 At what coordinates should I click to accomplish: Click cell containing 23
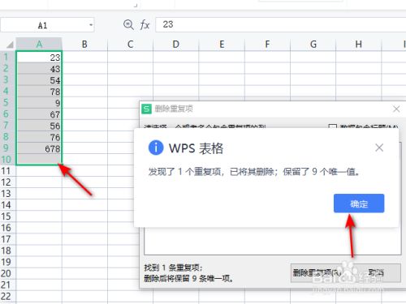tap(39, 58)
